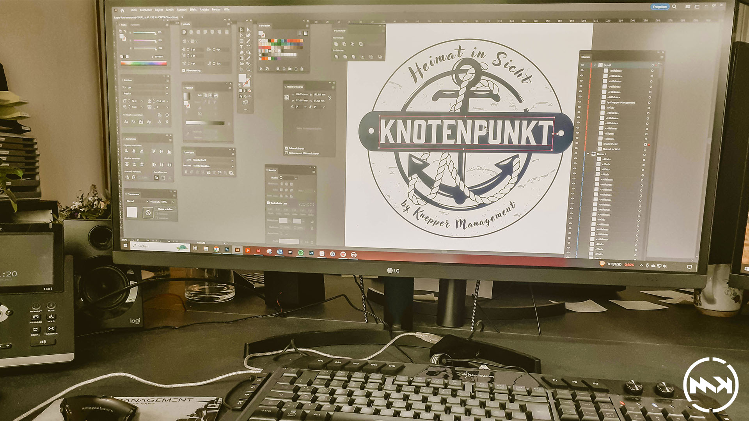
Task: Open Google Chrome from the taskbar
Action: pos(217,249)
